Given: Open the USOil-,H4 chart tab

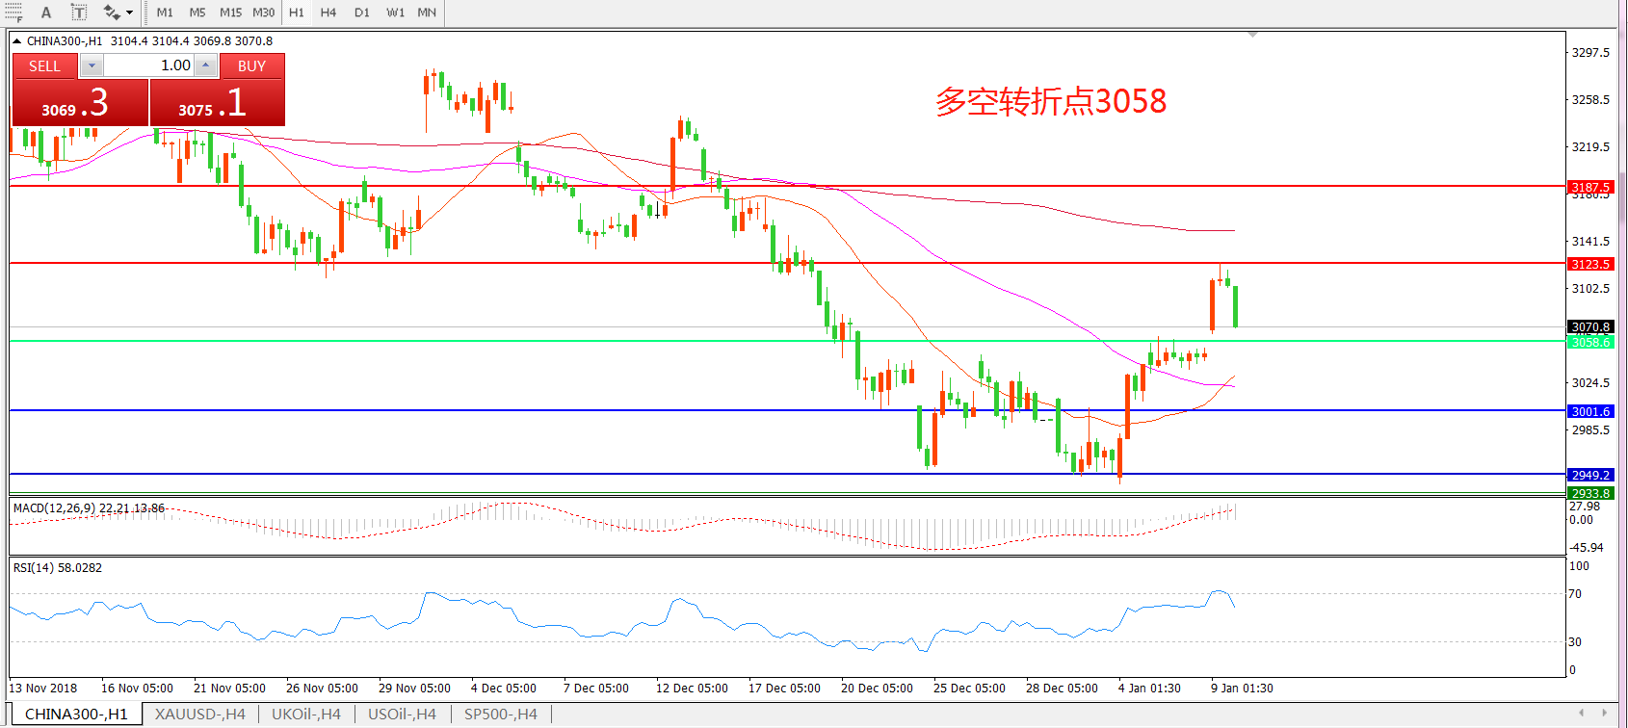Looking at the screenshot, I should point(402,715).
